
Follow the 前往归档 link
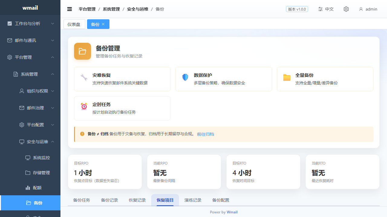[x=206, y=134]
